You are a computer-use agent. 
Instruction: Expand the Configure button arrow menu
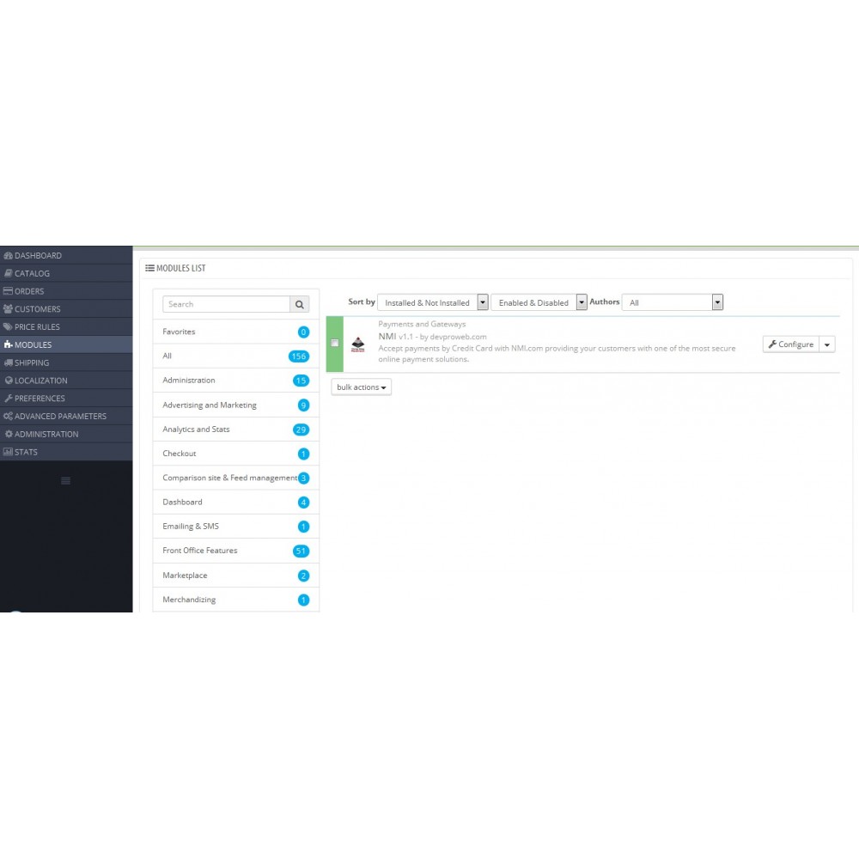tap(827, 344)
